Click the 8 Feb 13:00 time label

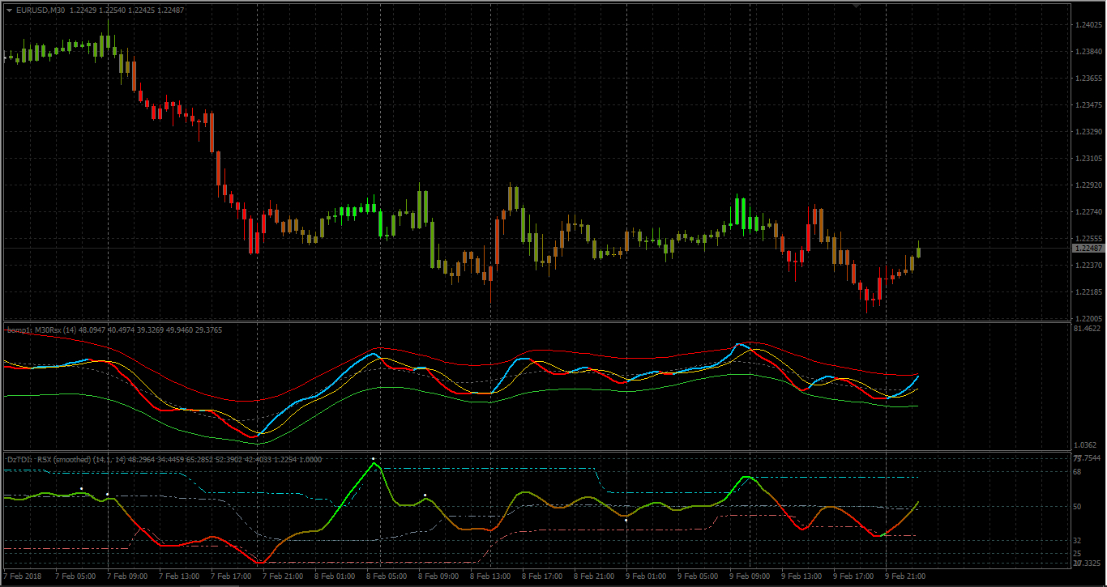click(x=491, y=576)
